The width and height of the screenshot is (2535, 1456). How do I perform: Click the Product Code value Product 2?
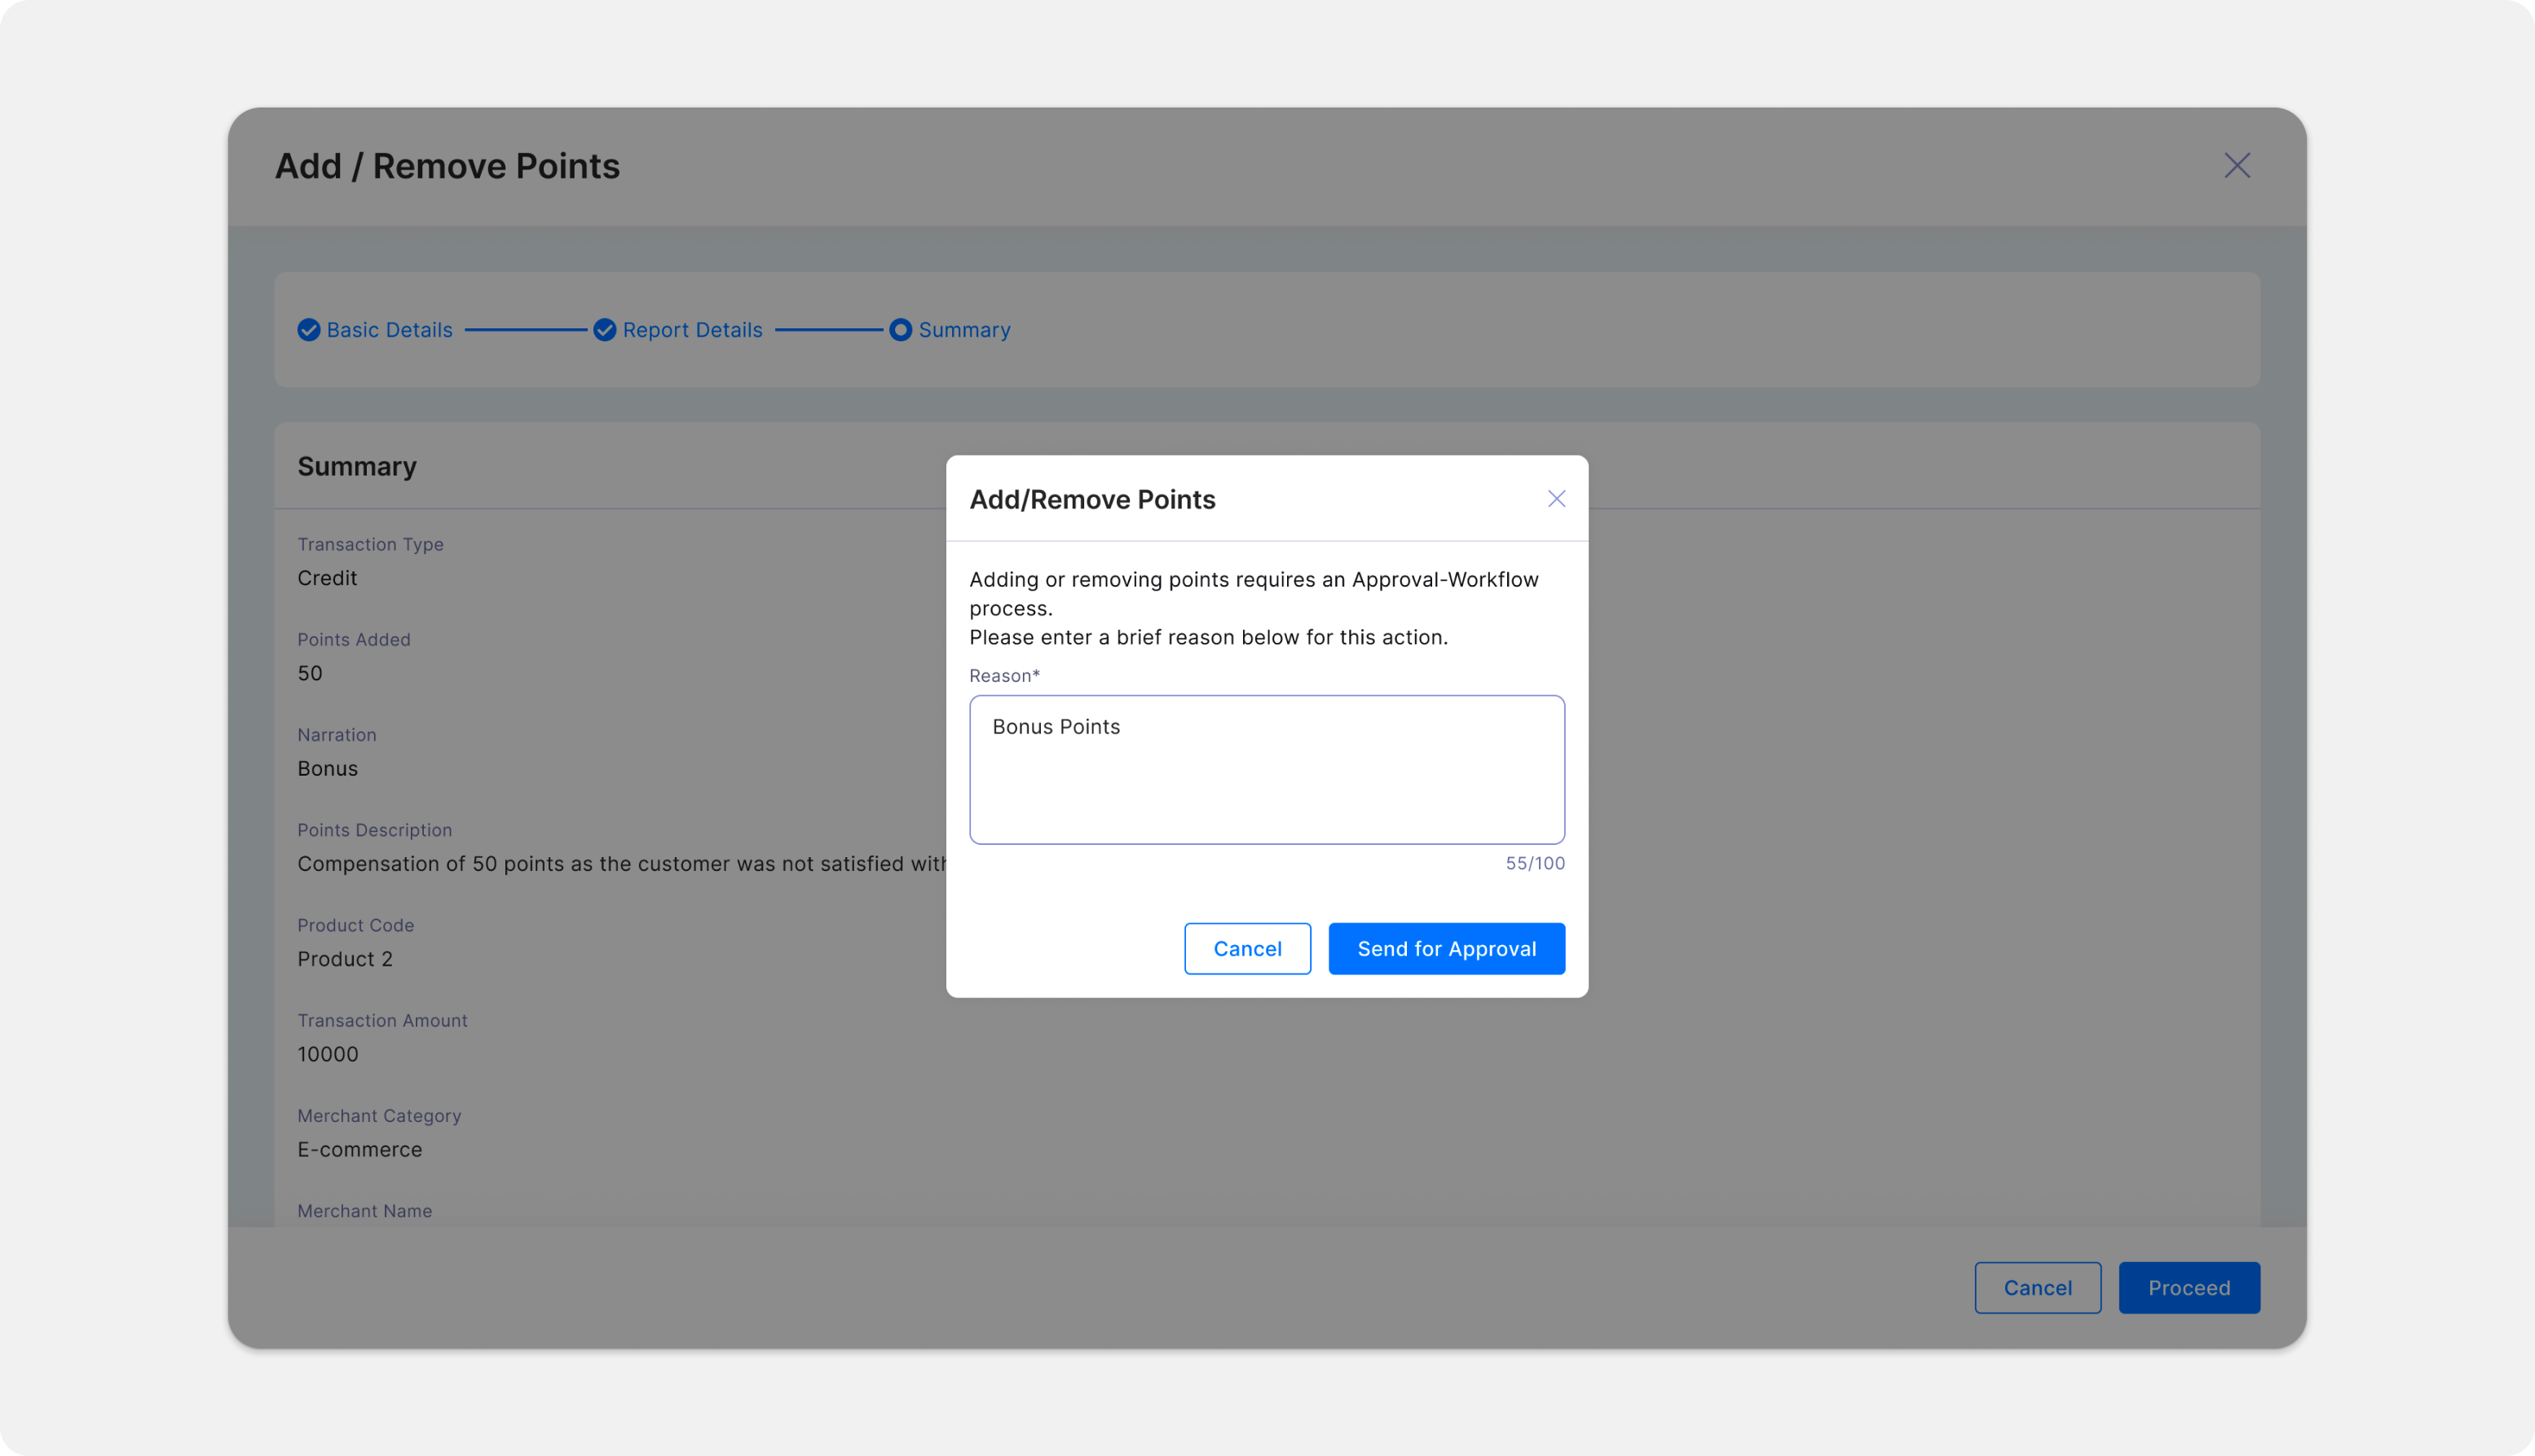345,959
